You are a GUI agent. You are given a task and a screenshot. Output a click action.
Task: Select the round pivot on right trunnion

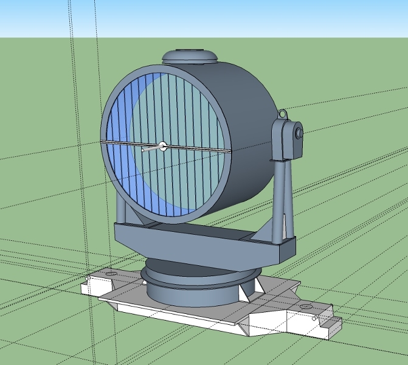point(299,133)
